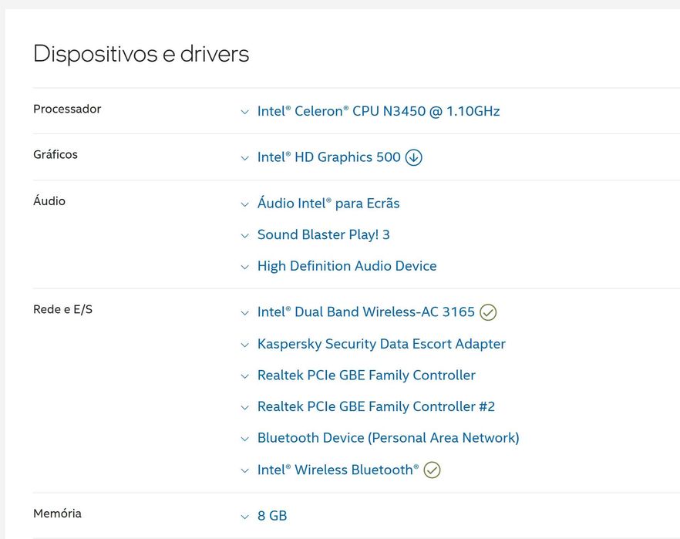Screen dimensions: 680x539
Task: Open the High Definition Audio Device link
Action: tap(347, 266)
